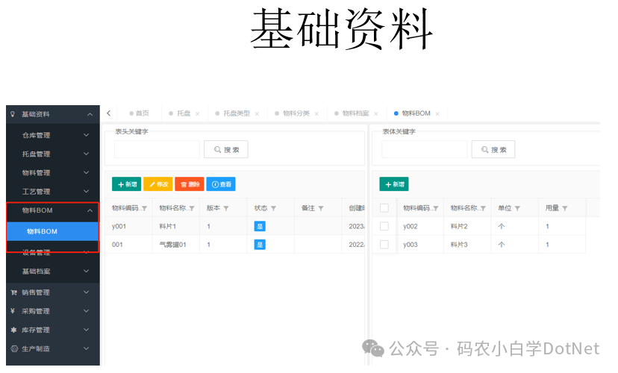Screen dimensions: 618x373
Task: Check the y002 row checkbox
Action: tap(384, 227)
